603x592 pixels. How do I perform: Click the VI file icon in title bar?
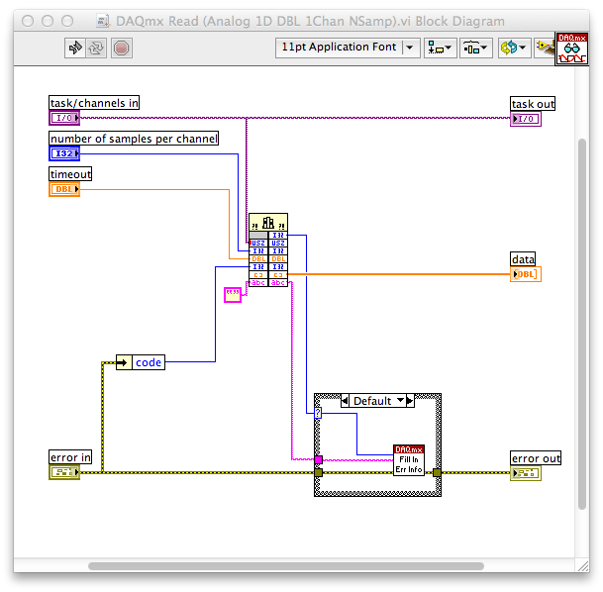pyautogui.click(x=103, y=21)
